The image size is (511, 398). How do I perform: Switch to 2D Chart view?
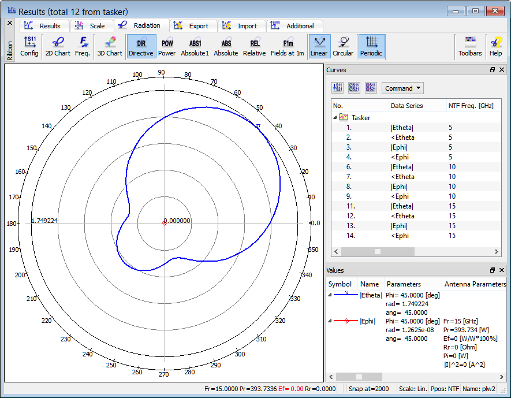58,46
